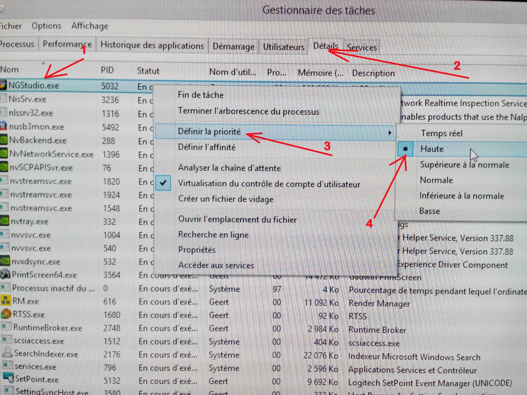Open the Détails tab

tap(326, 46)
